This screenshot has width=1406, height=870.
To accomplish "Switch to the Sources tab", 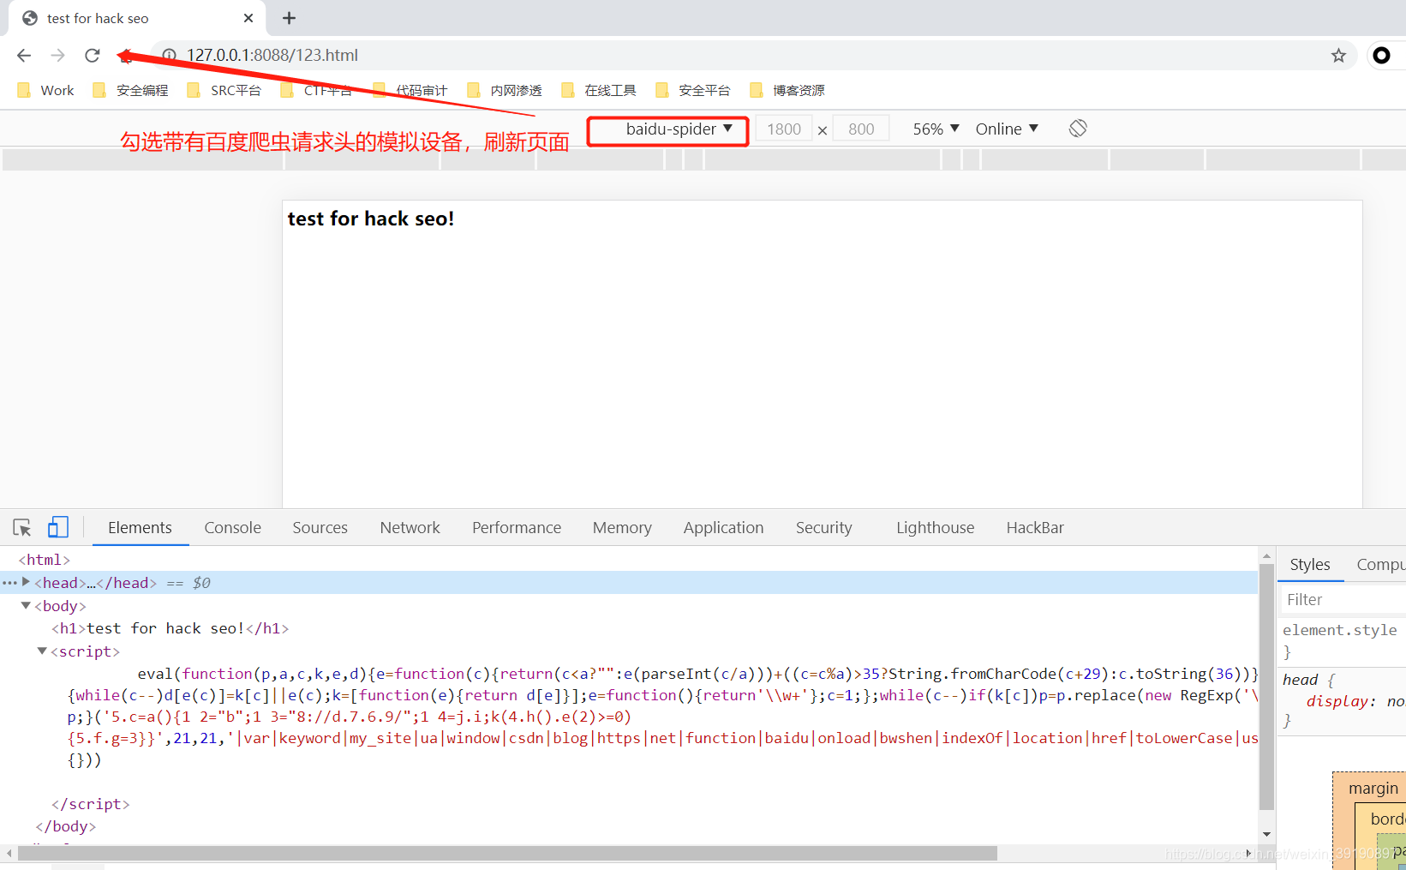I will coord(320,528).
